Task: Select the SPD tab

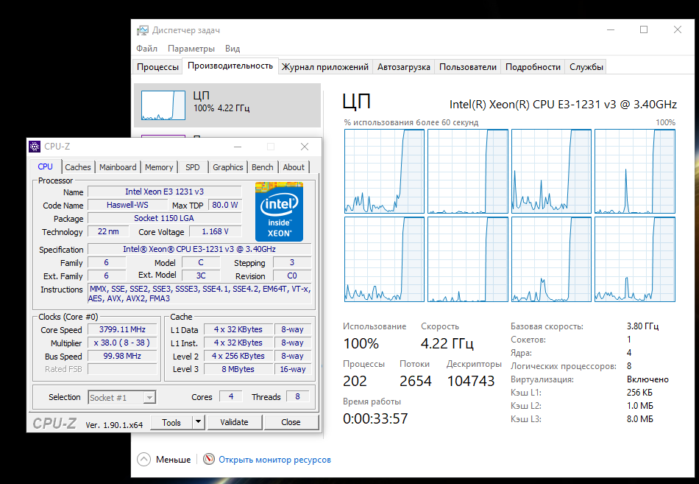Action: click(x=193, y=167)
